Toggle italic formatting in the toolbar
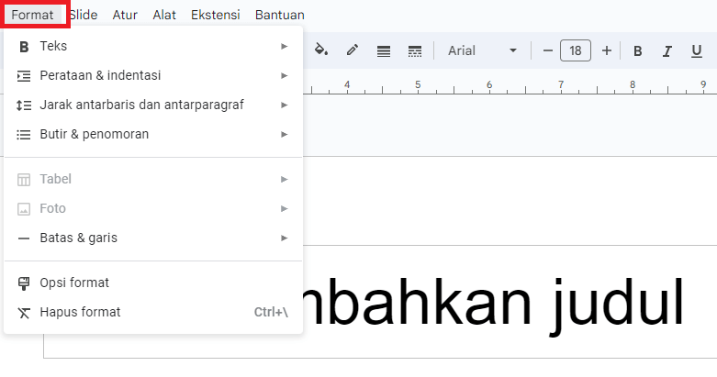 tap(667, 50)
